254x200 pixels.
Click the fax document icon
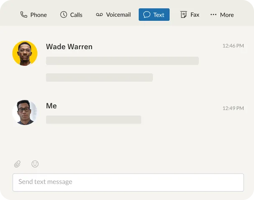pos(183,15)
